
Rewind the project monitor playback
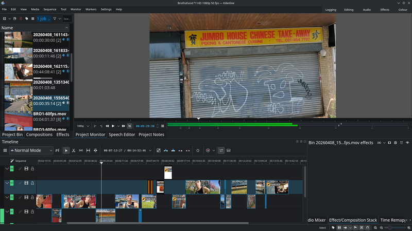pos(107,126)
